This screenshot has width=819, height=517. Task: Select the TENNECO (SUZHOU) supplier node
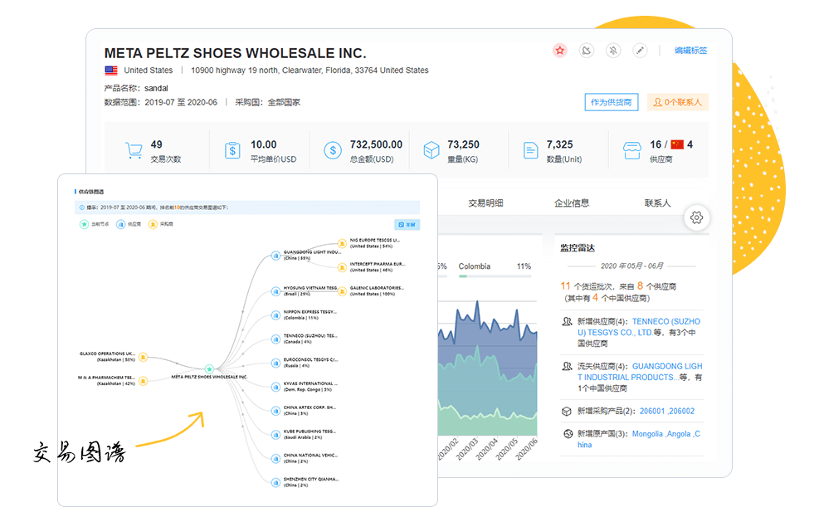coord(275,339)
